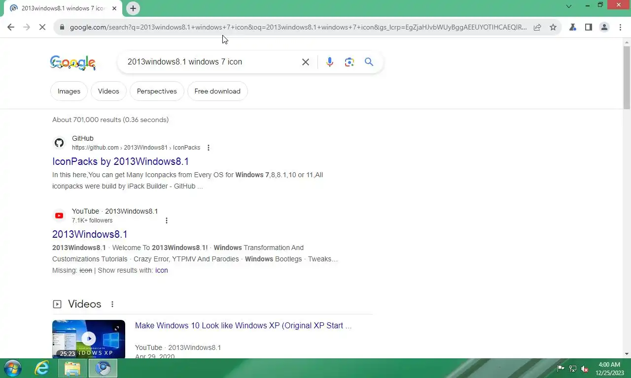Open the Action Center flag icon

561,369
